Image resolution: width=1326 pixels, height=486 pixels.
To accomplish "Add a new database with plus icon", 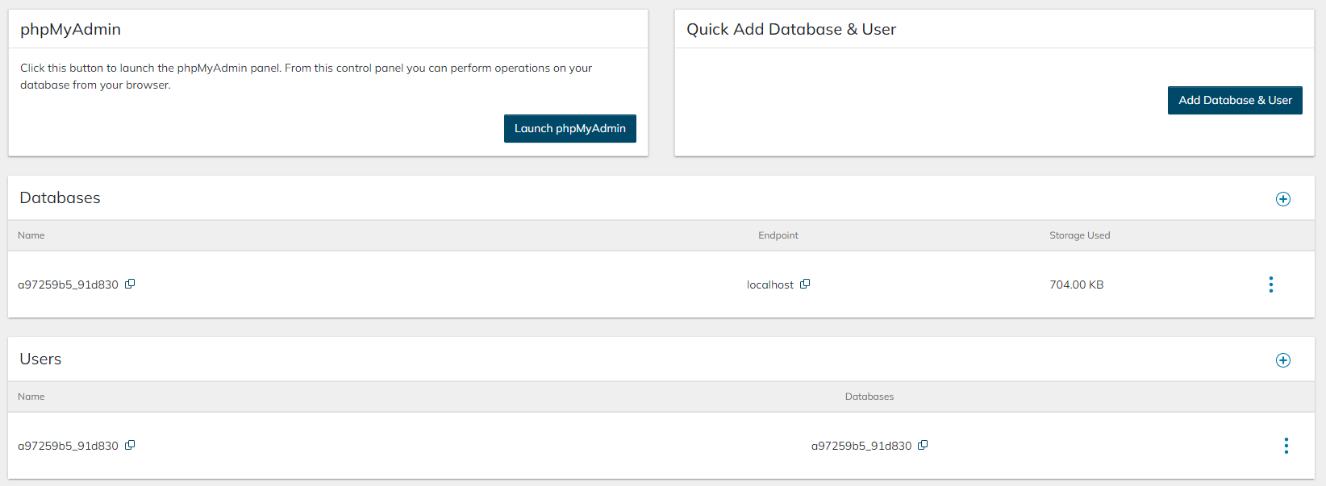I will 1282,199.
